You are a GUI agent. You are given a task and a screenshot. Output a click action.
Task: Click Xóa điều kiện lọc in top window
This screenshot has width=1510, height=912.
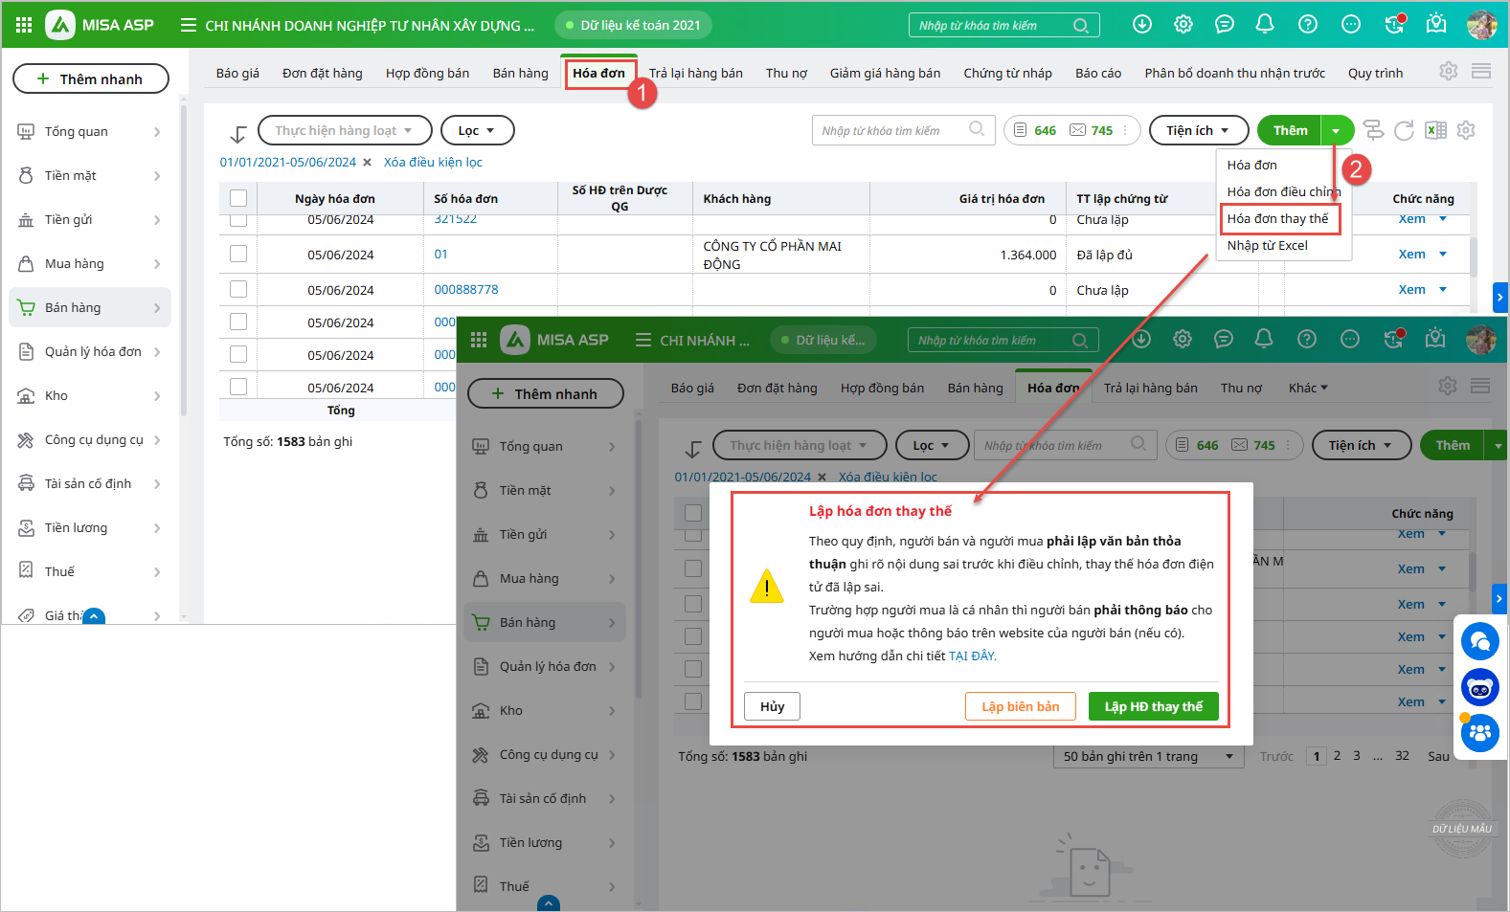click(x=433, y=162)
